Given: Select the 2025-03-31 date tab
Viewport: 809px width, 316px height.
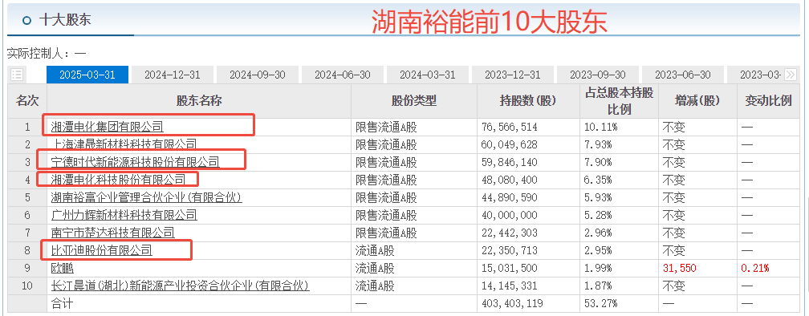Looking at the screenshot, I should [x=87, y=75].
